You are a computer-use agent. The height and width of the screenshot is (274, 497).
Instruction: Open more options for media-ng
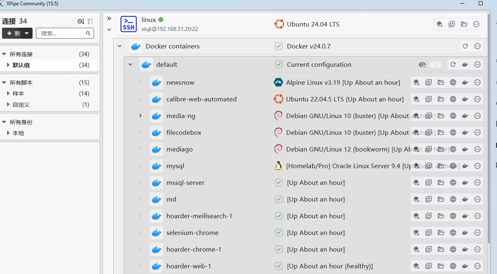pyautogui.click(x=477, y=116)
